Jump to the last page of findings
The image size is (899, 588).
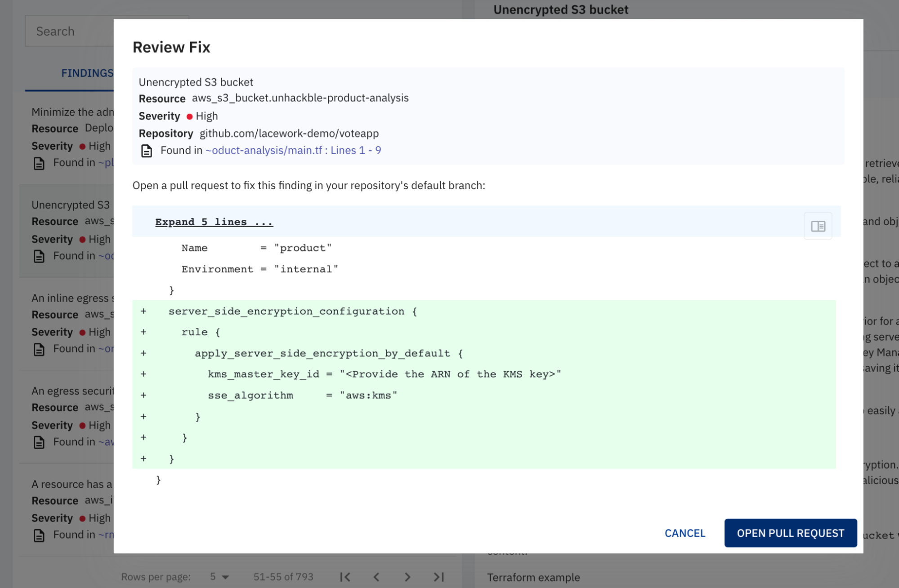(x=438, y=577)
